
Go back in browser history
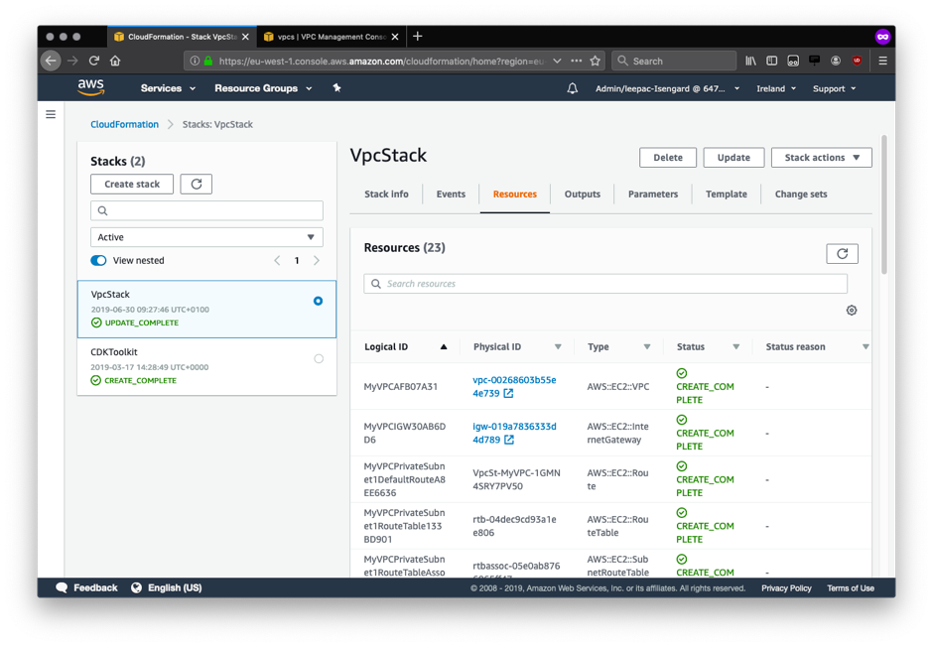click(x=52, y=61)
